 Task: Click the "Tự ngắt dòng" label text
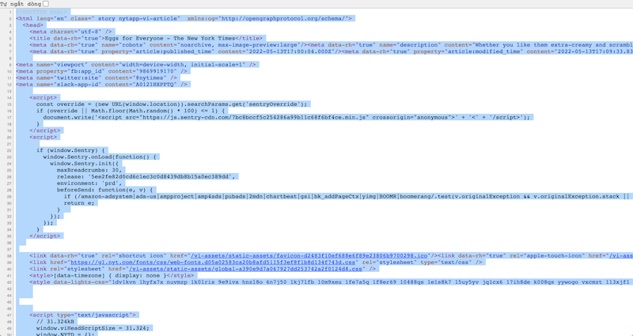pos(20,4)
